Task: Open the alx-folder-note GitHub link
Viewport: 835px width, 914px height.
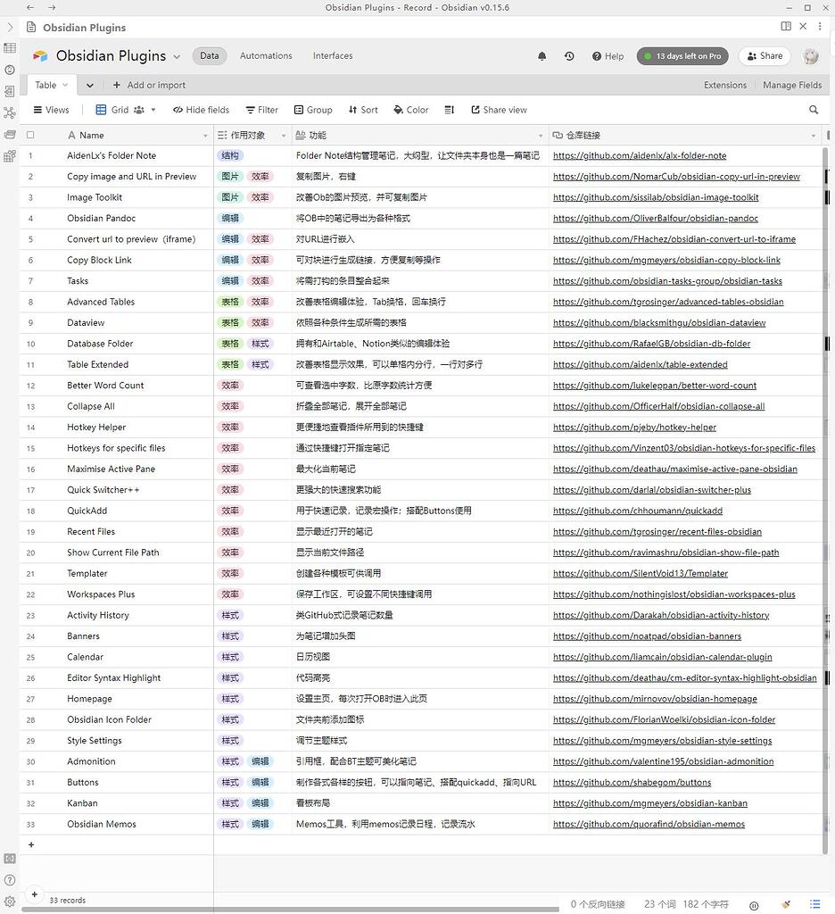Action: 640,155
